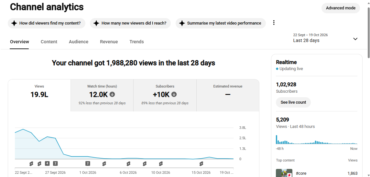Click the realtime 48-hour views bar chart
Screen dimensions: 370x177
tap(317, 140)
